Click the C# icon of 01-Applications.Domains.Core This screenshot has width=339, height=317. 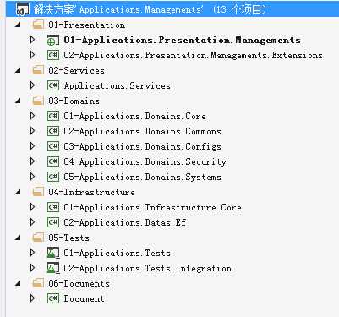(x=53, y=116)
